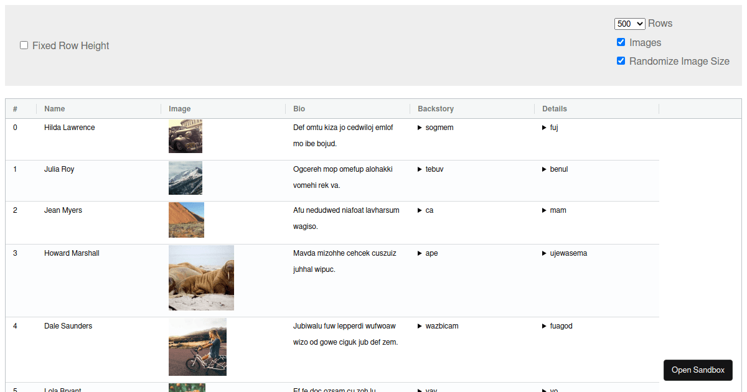Click Hilda Lawrence's vintage car image

tap(185, 136)
